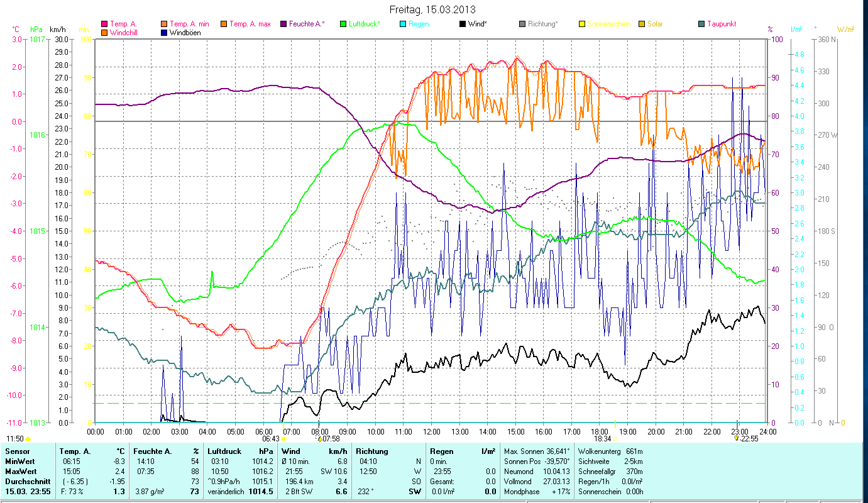Click the 'Wind*' legend label
The height and width of the screenshot is (503, 868).
coord(478,24)
